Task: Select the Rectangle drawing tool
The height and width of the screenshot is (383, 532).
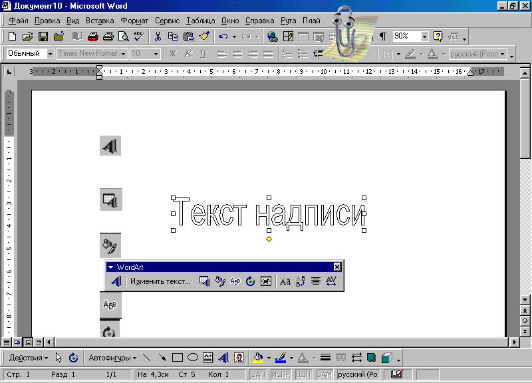Action: tap(178, 358)
